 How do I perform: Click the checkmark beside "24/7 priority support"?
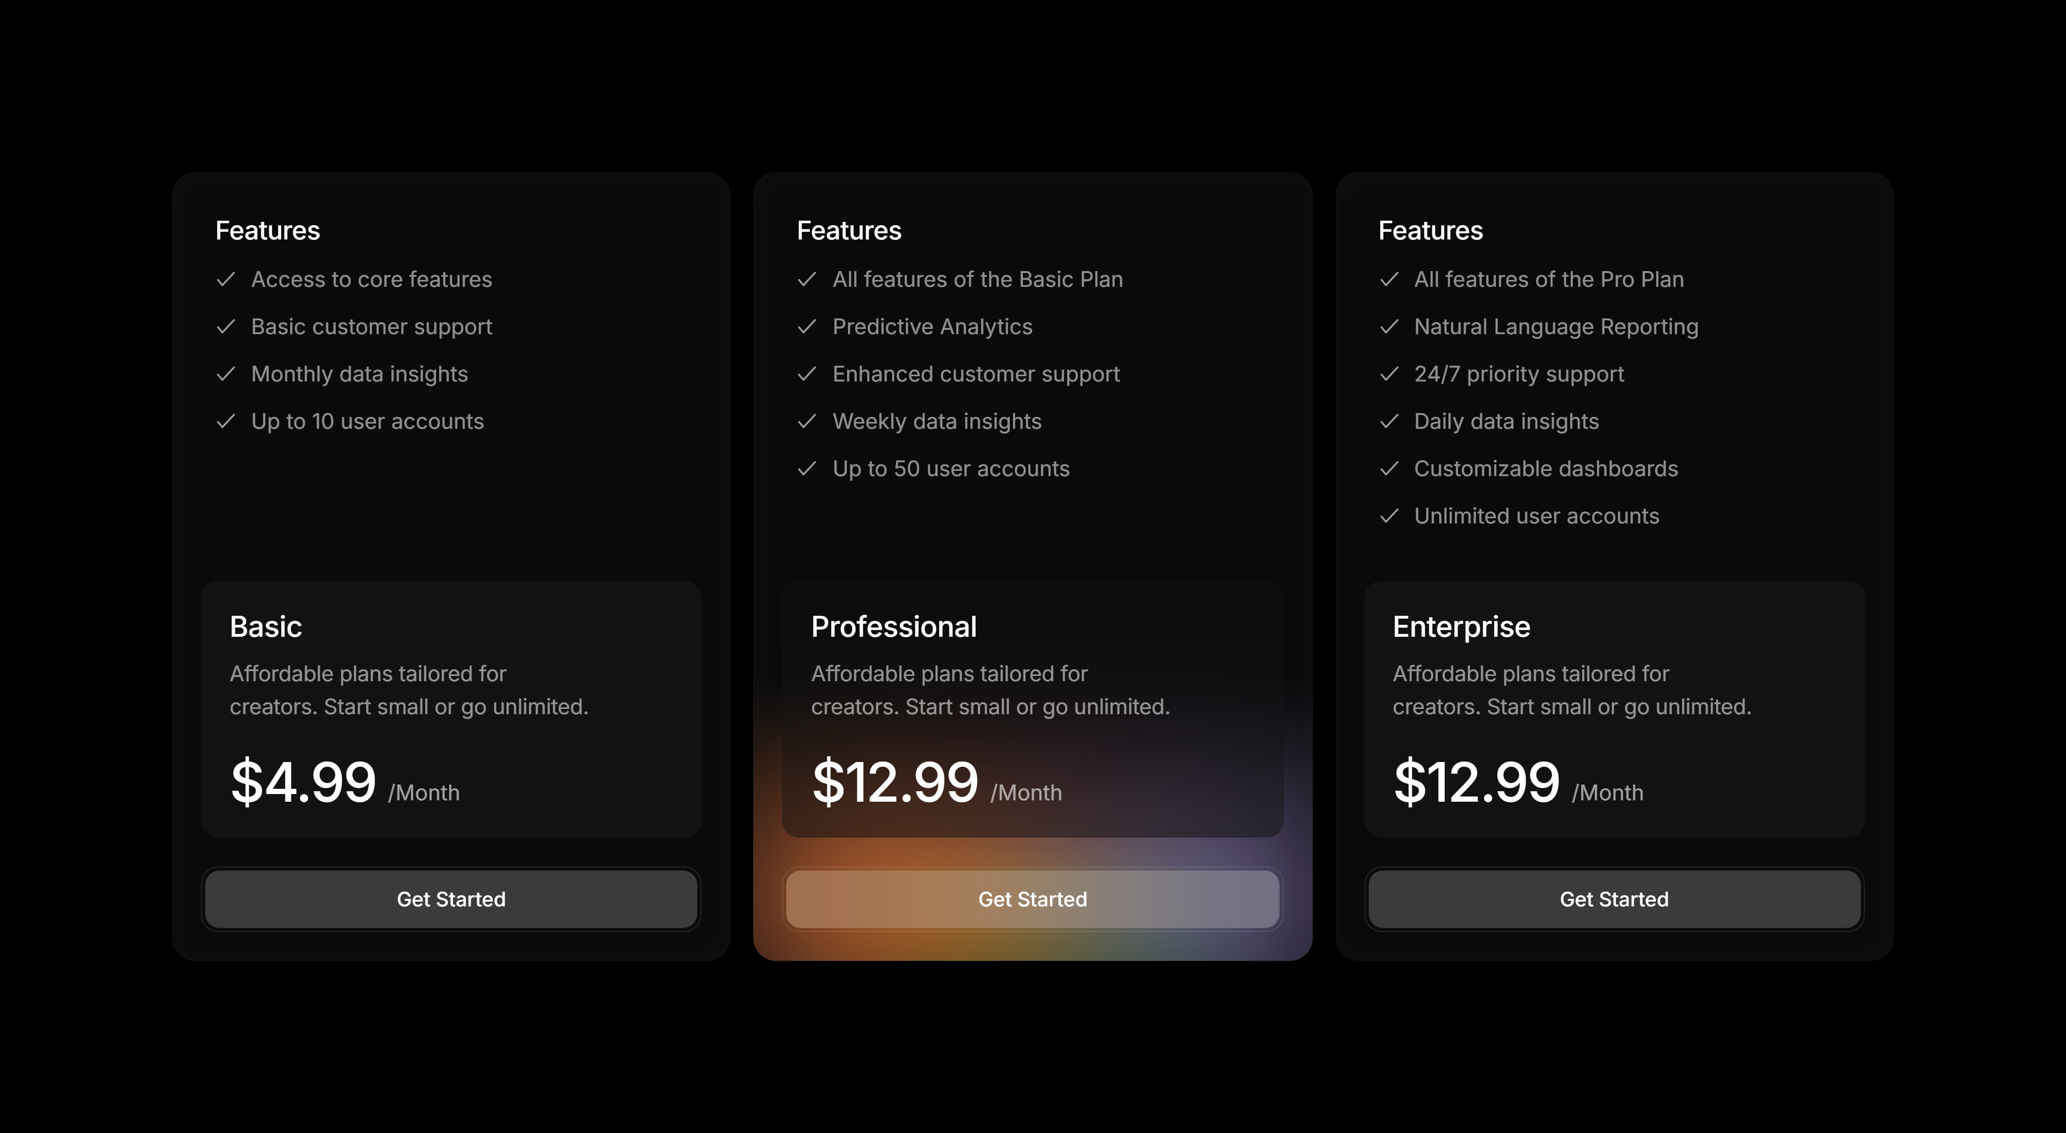(1390, 374)
